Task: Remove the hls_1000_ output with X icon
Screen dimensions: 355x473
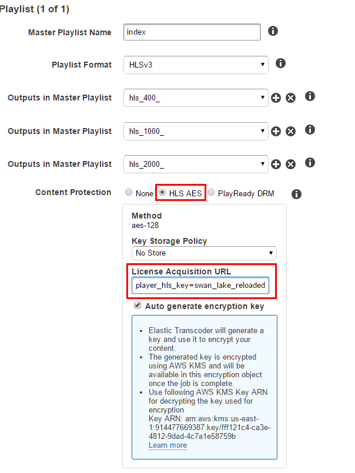Action: tap(291, 131)
